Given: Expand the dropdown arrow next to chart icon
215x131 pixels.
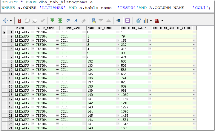Looking at the screenshot, I should point(151,21).
